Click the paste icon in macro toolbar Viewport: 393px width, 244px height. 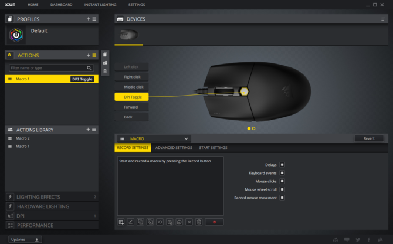tap(150, 222)
